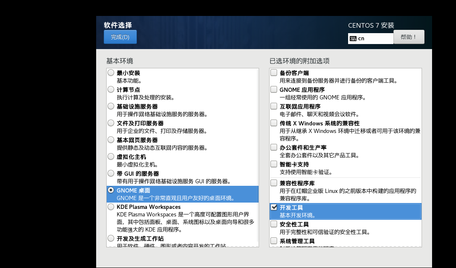456x268 pixels.
Task: Check the GNOME 应用程序 add-on
Action: pos(274,89)
